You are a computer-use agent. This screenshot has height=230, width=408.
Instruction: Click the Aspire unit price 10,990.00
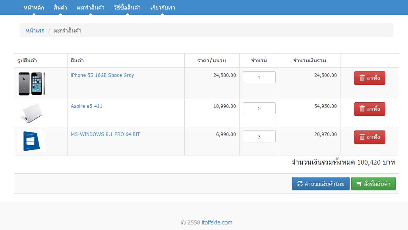224,106
